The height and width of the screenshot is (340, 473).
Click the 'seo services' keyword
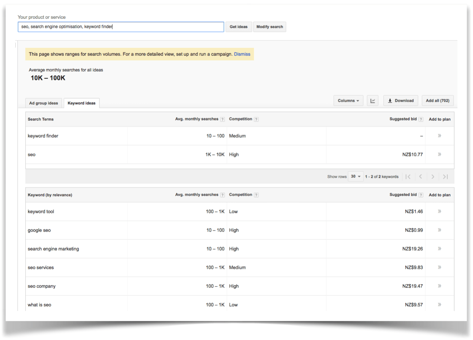click(41, 268)
